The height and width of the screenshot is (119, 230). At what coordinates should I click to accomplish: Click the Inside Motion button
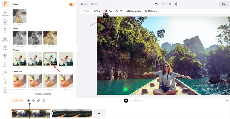[133, 11]
